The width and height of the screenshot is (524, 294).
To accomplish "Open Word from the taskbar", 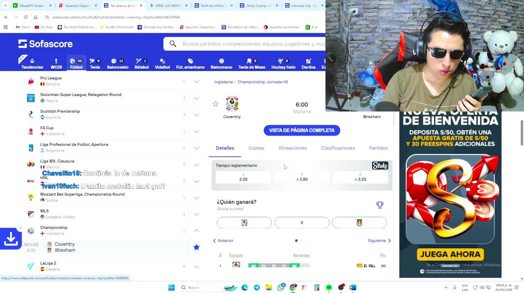I will (x=353, y=287).
